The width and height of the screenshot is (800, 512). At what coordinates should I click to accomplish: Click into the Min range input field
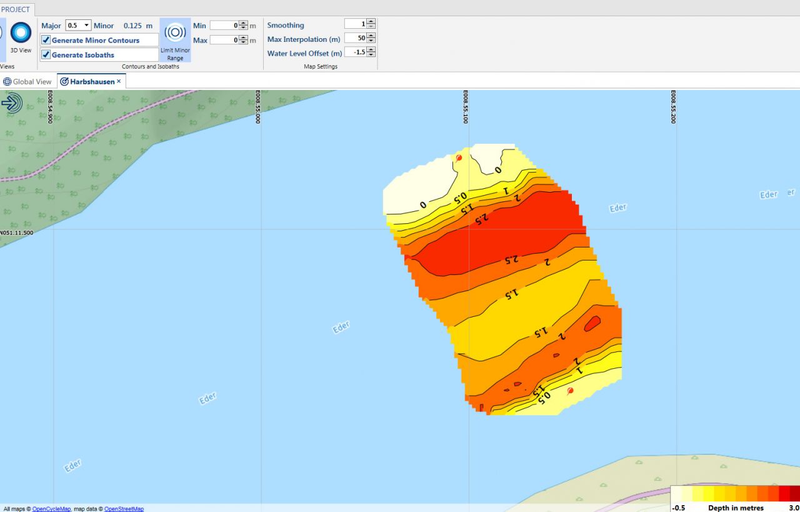pos(224,26)
